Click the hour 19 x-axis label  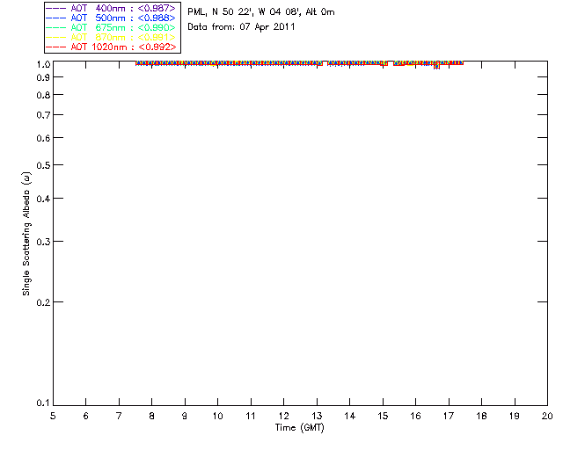point(515,416)
